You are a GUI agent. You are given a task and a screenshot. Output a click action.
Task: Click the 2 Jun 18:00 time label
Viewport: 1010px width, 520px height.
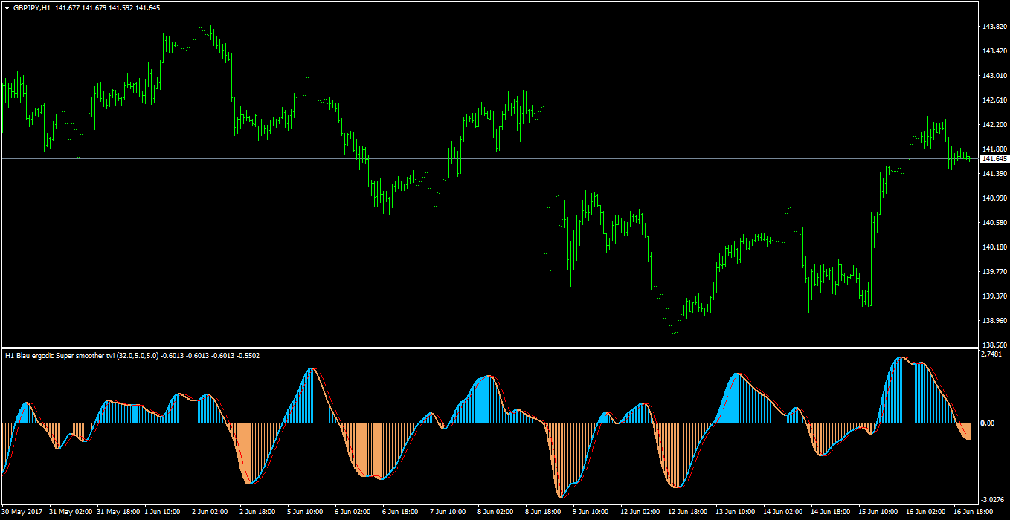coord(257,512)
